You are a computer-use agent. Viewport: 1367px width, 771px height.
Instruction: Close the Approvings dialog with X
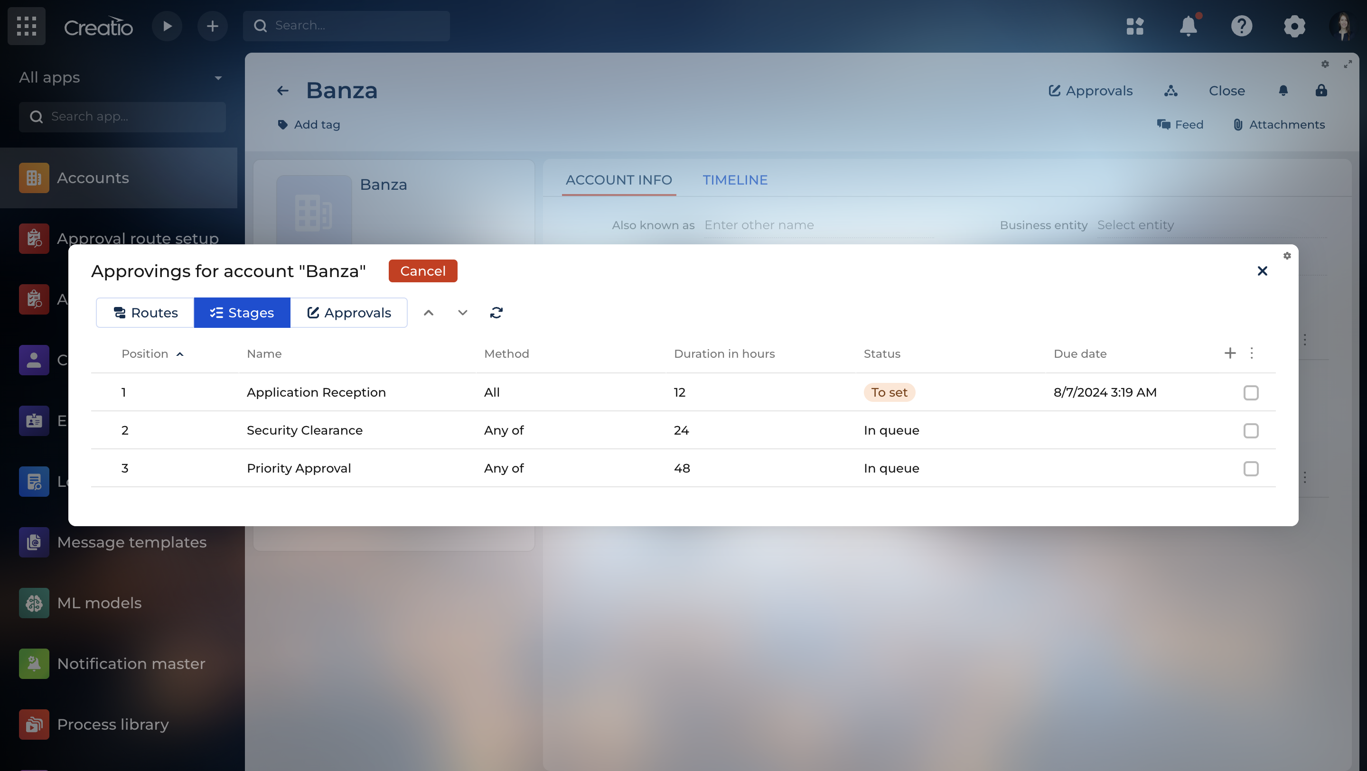pos(1263,270)
